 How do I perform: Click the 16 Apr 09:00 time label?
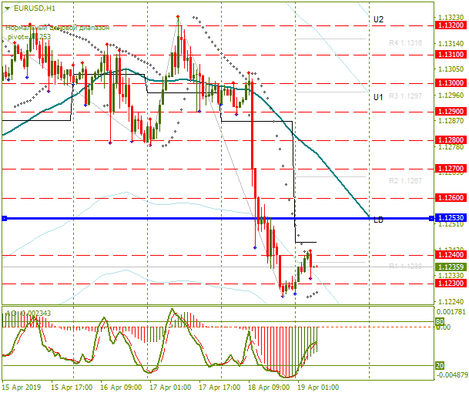point(121,388)
